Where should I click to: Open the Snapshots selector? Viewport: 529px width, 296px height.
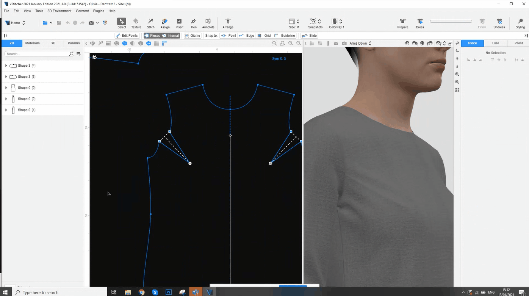coord(315,23)
